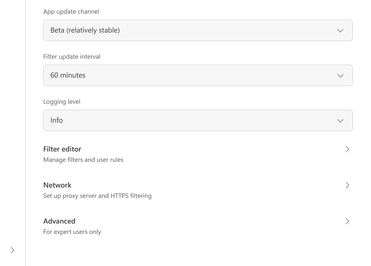Click the arrow beside Advanced
This screenshot has width=371, height=266.
[347, 221]
